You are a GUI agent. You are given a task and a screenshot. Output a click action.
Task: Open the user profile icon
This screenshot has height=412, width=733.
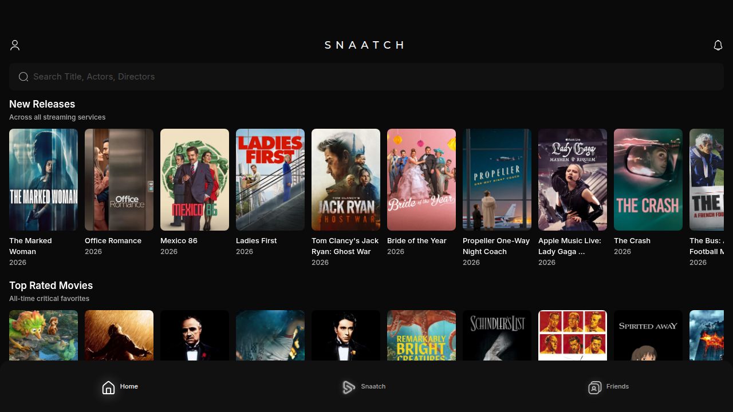pyautogui.click(x=15, y=45)
